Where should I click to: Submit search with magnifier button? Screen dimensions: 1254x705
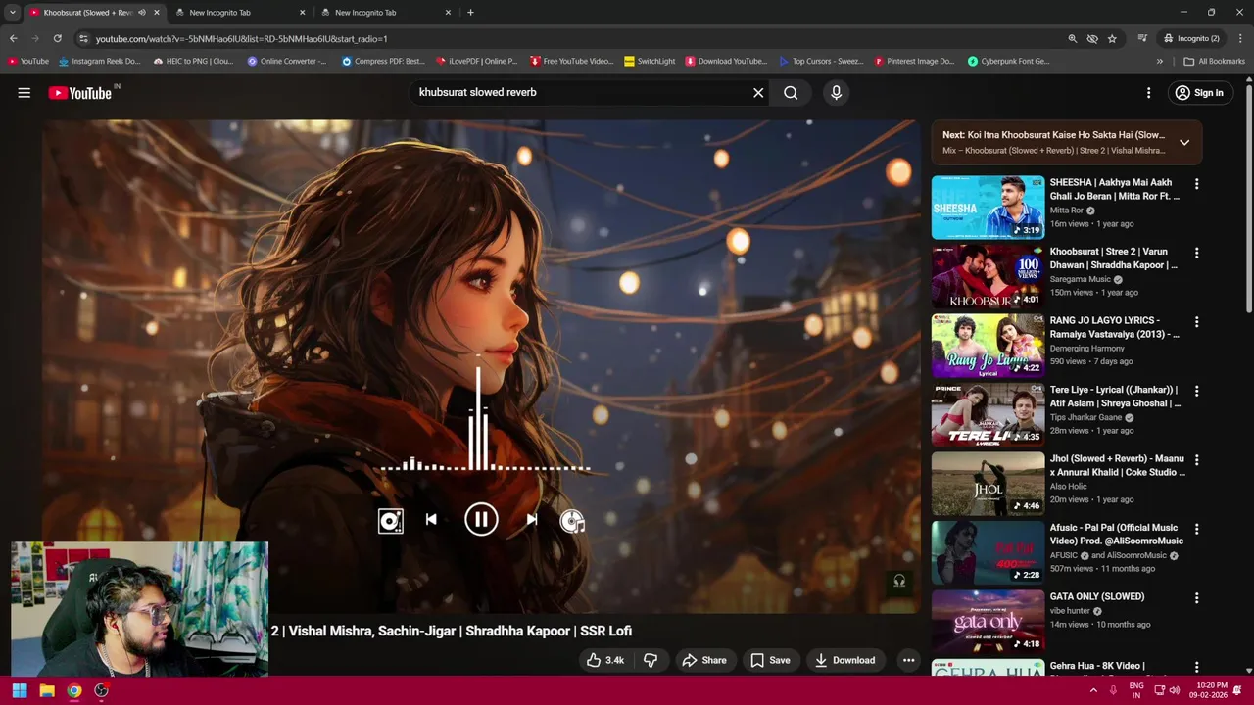click(791, 93)
